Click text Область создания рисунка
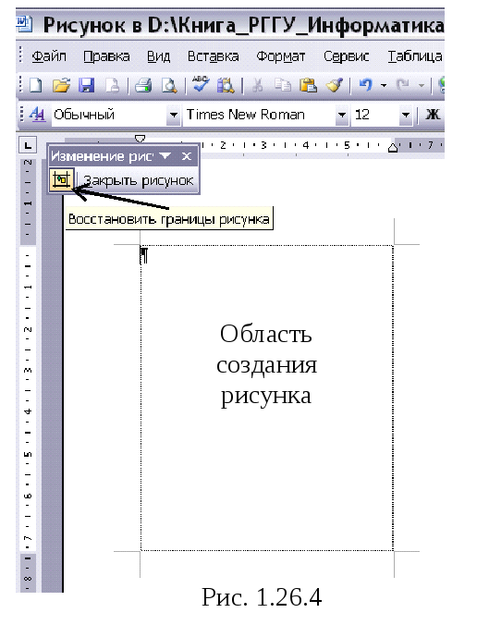477x625 pixels. [x=266, y=364]
